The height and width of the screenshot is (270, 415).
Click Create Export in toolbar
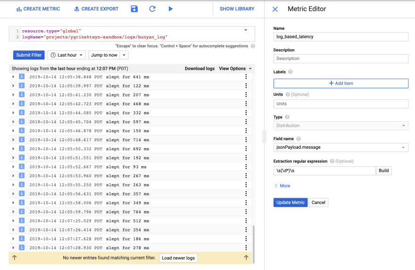tap(96, 9)
